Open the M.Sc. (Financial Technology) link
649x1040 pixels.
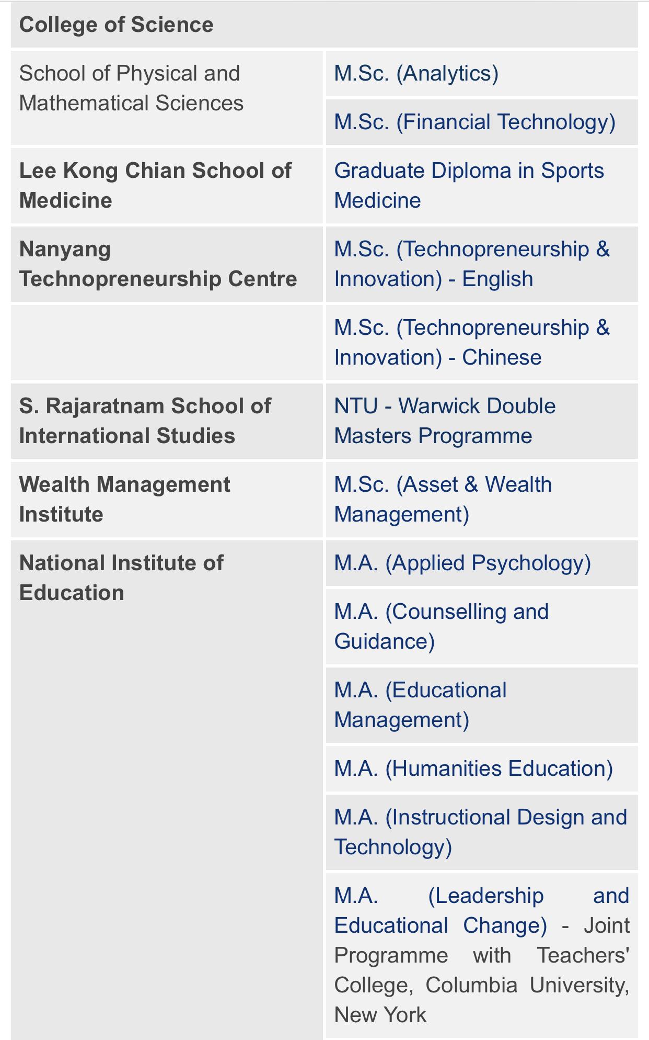point(474,122)
